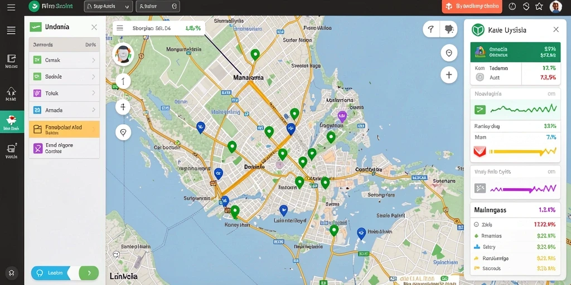571x285 pixels.
Task: Expand the Tolak row chevron
Action: point(94,94)
